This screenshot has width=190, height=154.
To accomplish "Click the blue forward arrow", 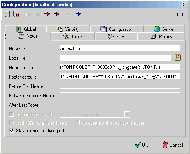I will [79, 14].
